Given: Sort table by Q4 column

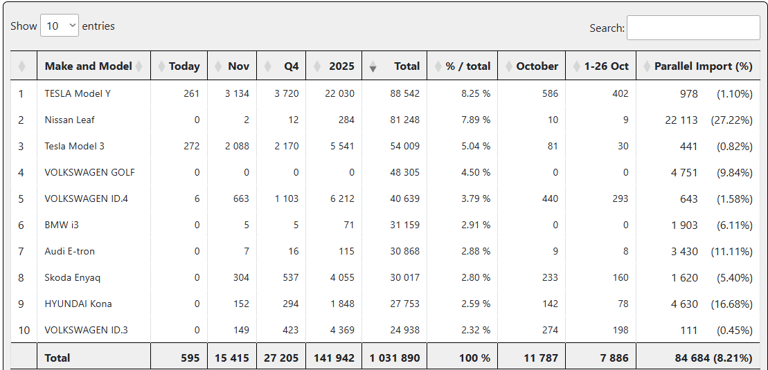Looking at the screenshot, I should 281,66.
